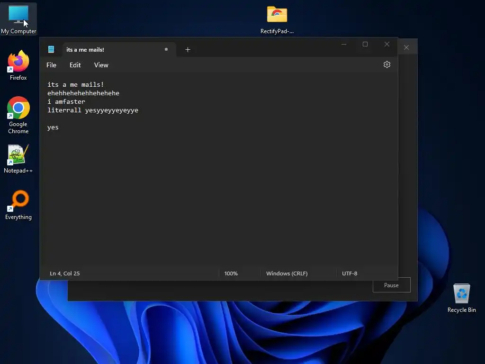Open the Recycle Bin icon

click(x=461, y=298)
